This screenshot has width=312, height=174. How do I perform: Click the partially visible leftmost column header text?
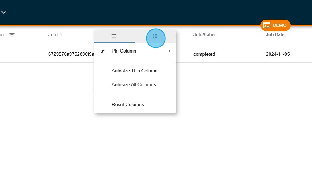pos(3,35)
